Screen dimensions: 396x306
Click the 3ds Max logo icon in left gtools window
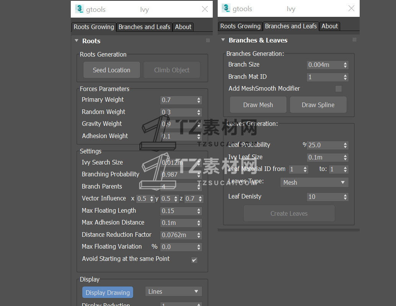coord(79,9)
